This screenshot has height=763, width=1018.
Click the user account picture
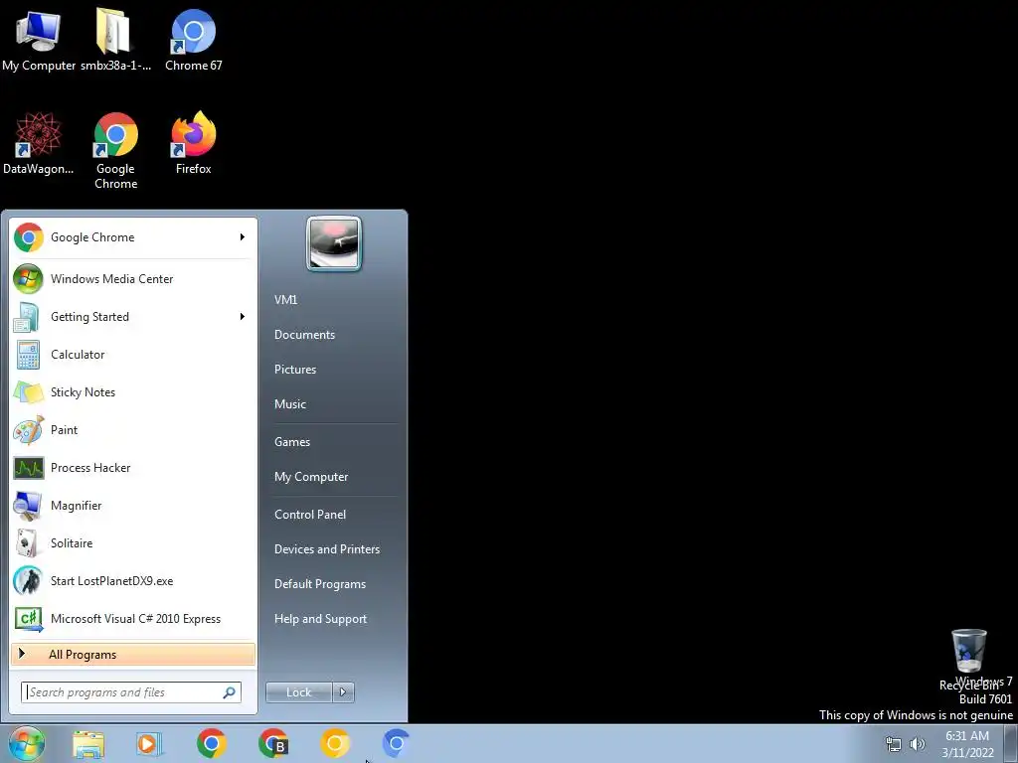tap(334, 243)
